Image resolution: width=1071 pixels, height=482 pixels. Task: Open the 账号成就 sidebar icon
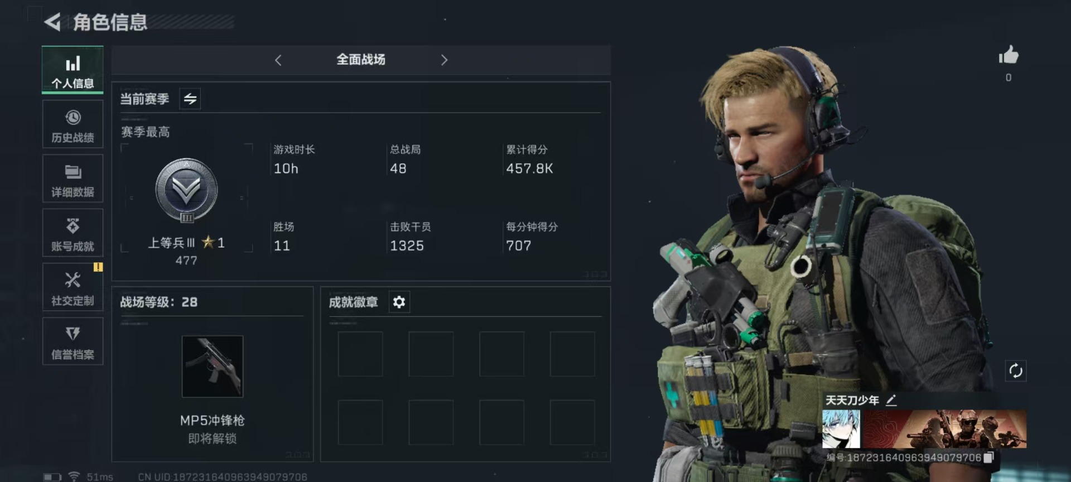[x=73, y=233]
